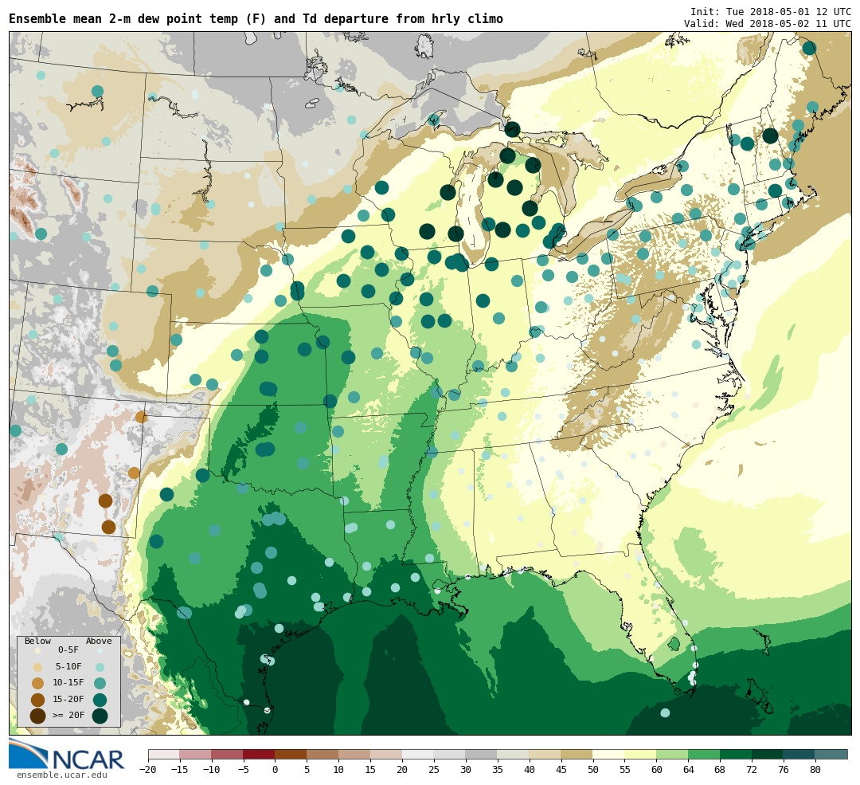Viewport: 860px width, 785px height.
Task: Click the Below 15-20F brown legend dot
Action: tap(38, 700)
